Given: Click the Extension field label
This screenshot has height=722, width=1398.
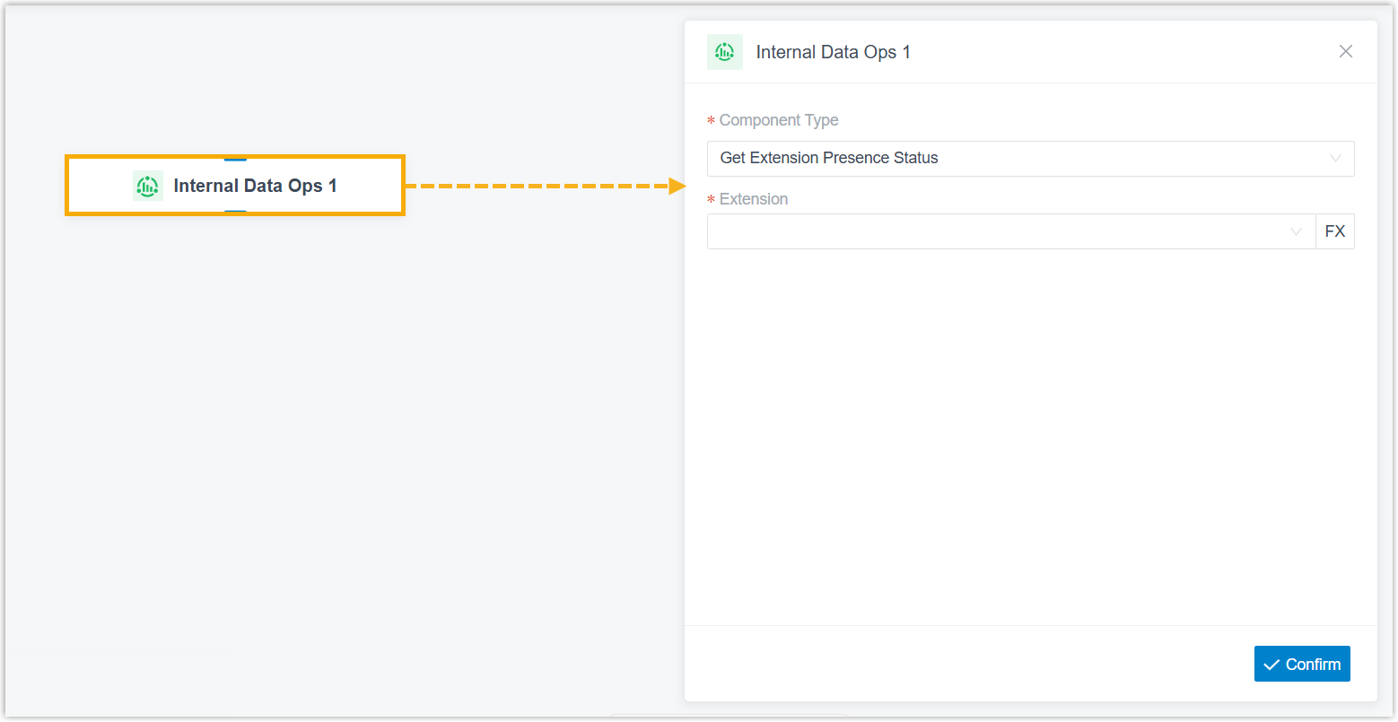Looking at the screenshot, I should tap(754, 199).
